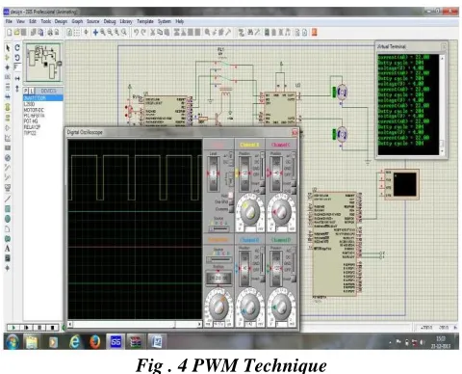Toggle Channel D Invert button

[x=294, y=279]
